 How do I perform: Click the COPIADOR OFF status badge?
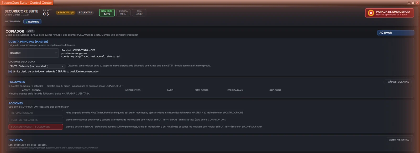click(30, 31)
